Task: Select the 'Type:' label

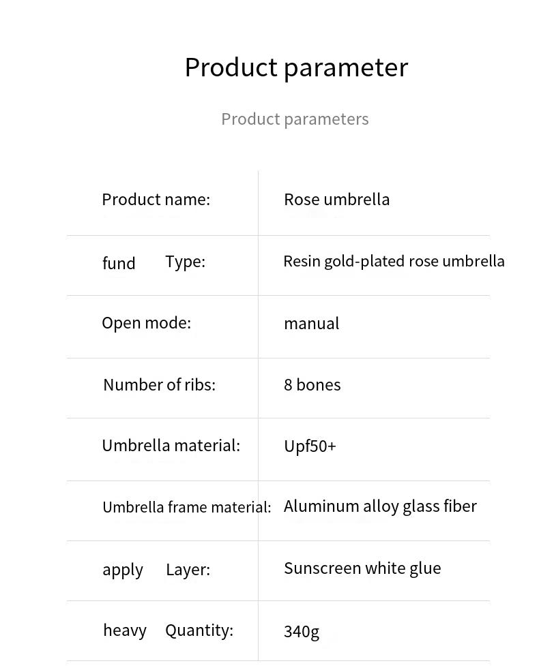Action: (186, 262)
